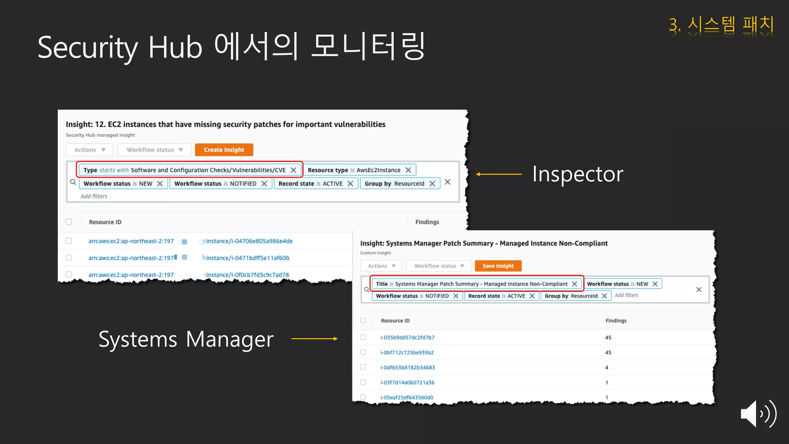Clear all filters in EC2 missing patches insight
This screenshot has height=444, width=789.
tap(447, 182)
